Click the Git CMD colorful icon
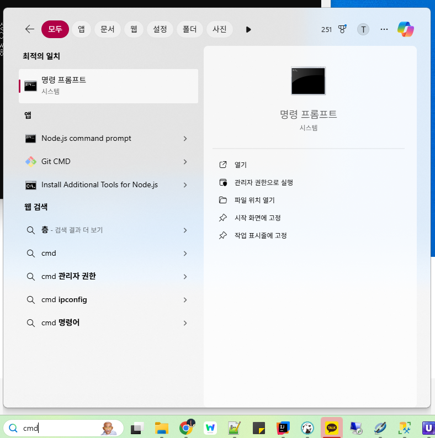This screenshot has width=435, height=438. click(x=31, y=161)
